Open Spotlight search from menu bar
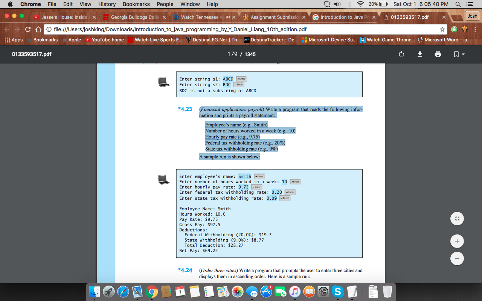Screen dimensions: 482x301 (458, 4)
